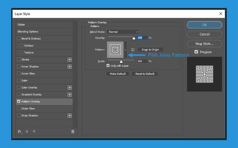Enable the Stroke checkbox
This screenshot has width=238, height=148.
pyautogui.click(x=19, y=59)
